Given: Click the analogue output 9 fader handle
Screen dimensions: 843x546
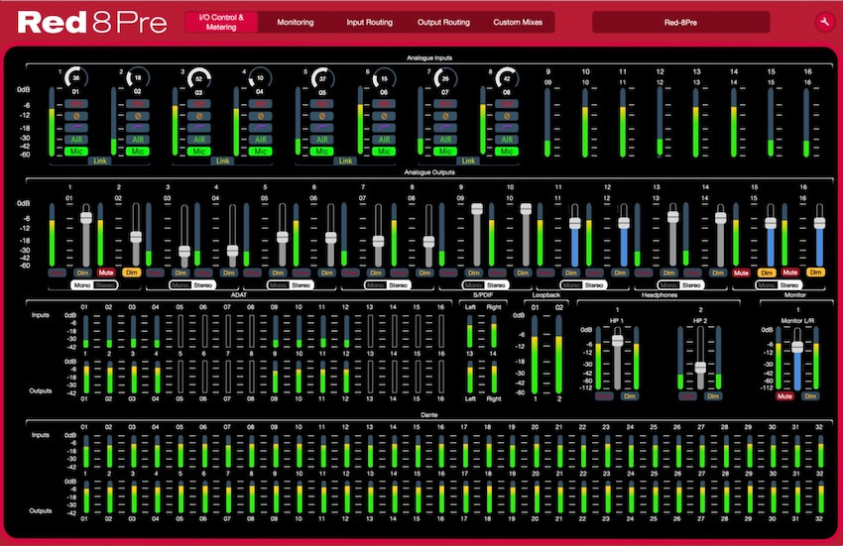Looking at the screenshot, I should click(477, 209).
